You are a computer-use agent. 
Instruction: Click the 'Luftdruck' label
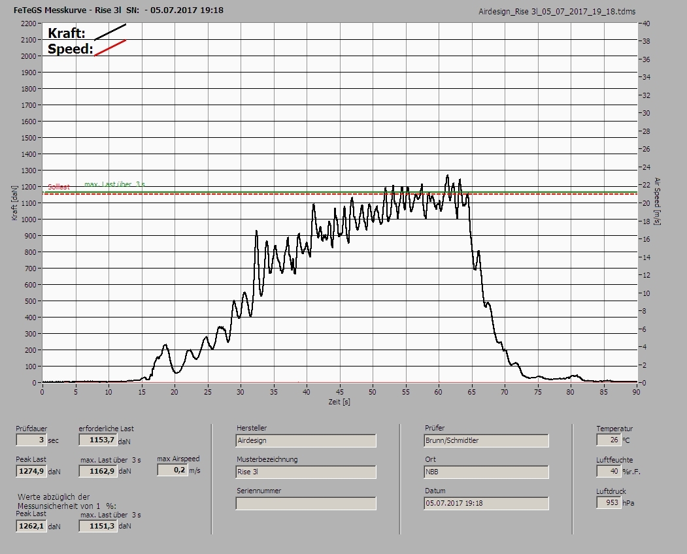pos(611,491)
